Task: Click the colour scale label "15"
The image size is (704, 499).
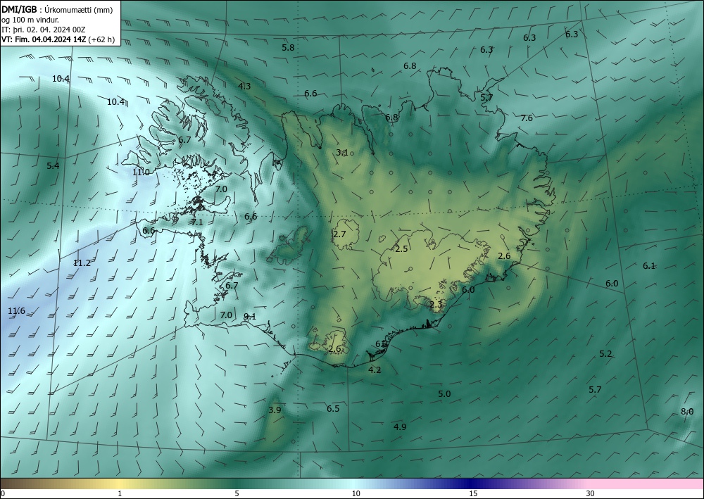Action: (473, 494)
